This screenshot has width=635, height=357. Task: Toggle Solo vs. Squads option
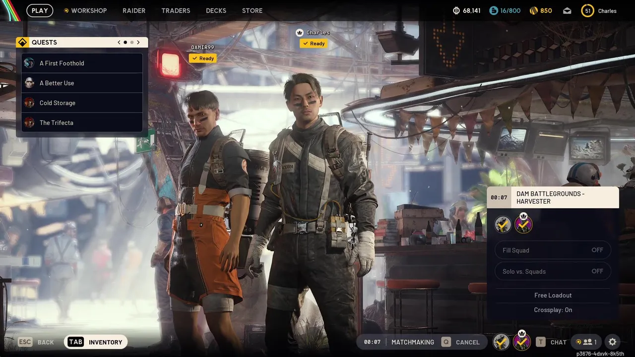point(553,271)
